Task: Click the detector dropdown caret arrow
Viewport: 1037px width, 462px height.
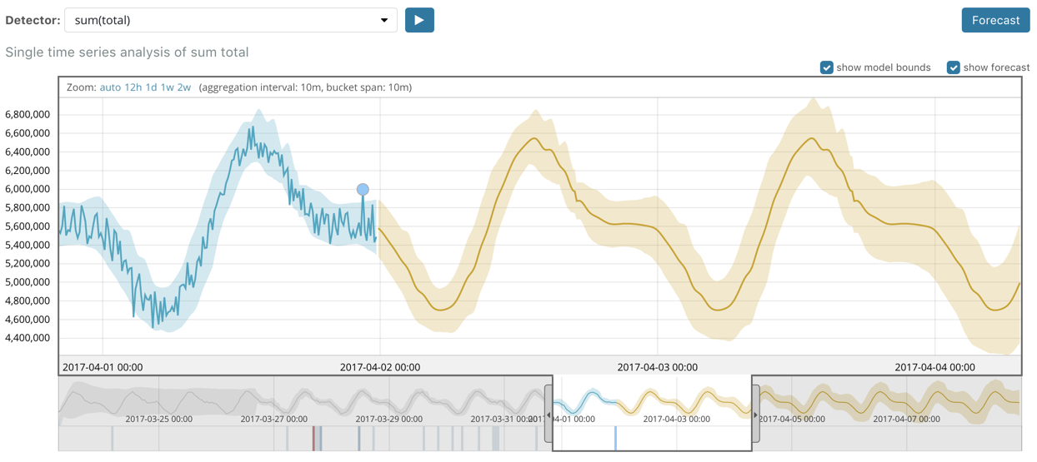Action: [x=384, y=20]
